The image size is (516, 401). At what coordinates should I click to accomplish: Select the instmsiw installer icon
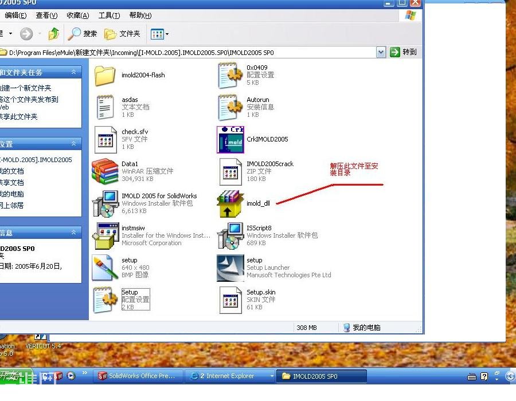point(105,235)
